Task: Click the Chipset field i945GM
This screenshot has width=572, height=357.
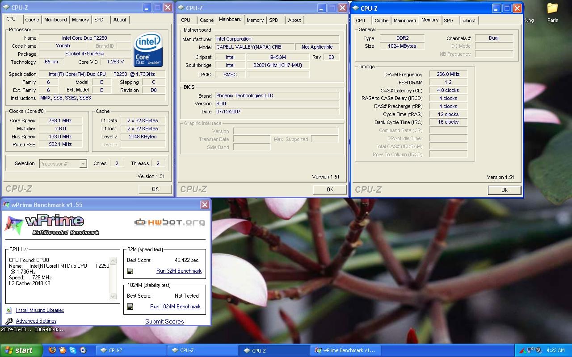Action: 278,57
